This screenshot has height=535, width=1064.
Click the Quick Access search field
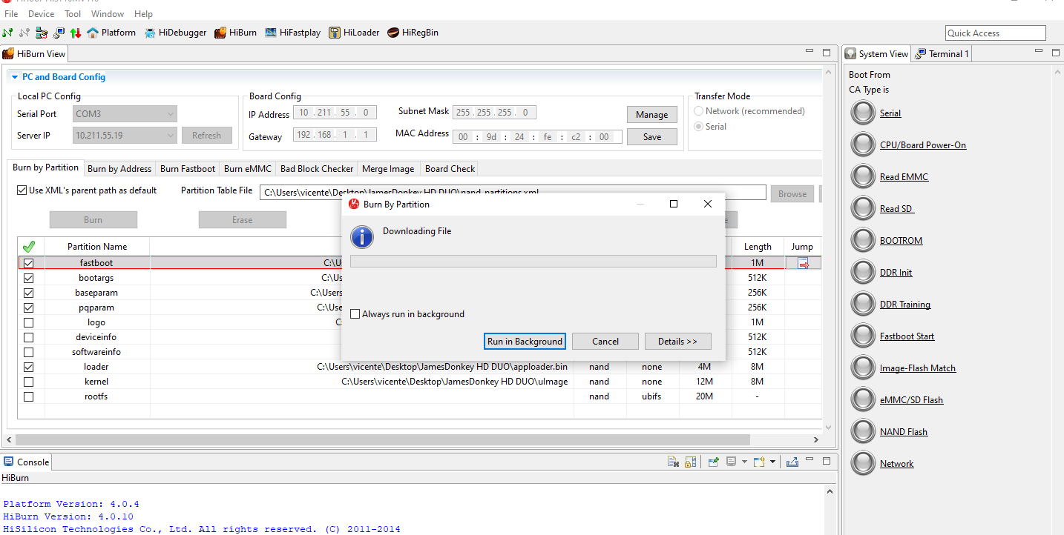(x=995, y=33)
